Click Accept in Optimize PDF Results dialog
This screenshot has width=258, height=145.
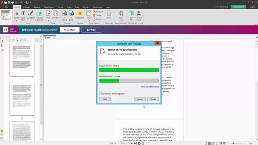tap(140, 99)
